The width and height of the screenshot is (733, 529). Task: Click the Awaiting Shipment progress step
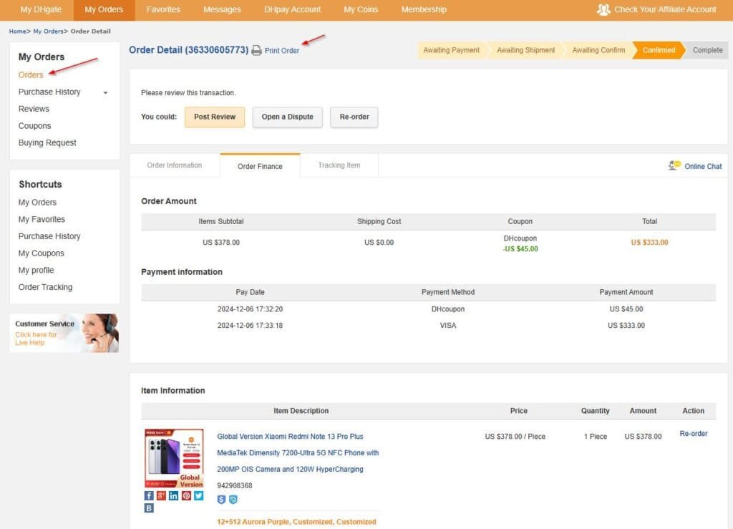pos(526,50)
